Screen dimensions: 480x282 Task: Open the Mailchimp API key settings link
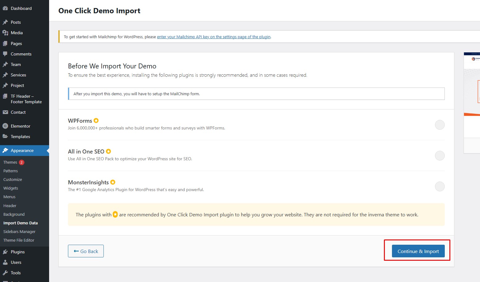(214, 37)
